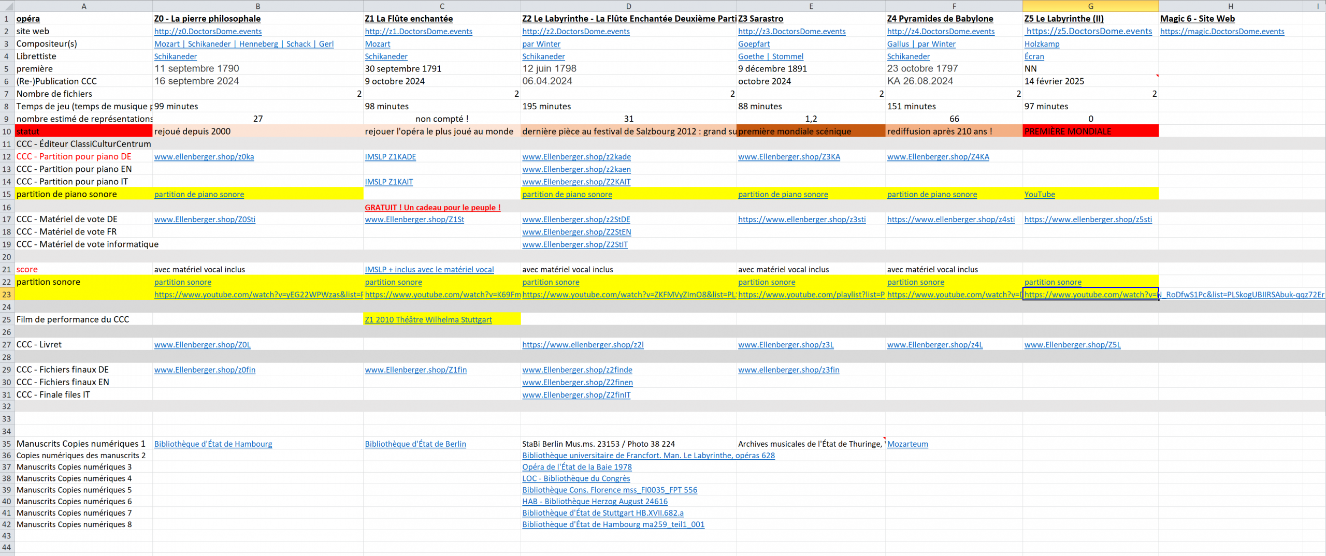
Task: Select column D header
Action: [x=629, y=6]
